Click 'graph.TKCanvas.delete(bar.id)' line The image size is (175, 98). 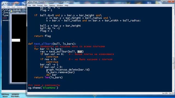[68, 70]
